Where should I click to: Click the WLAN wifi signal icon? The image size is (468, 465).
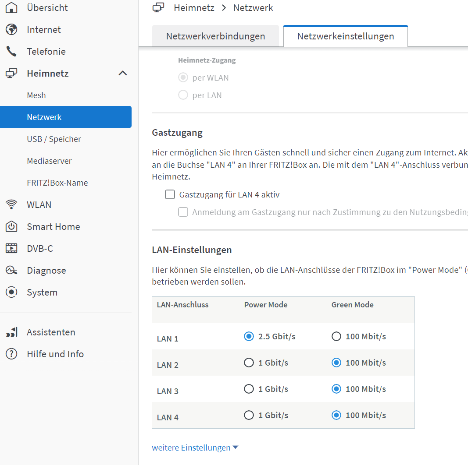click(x=11, y=204)
